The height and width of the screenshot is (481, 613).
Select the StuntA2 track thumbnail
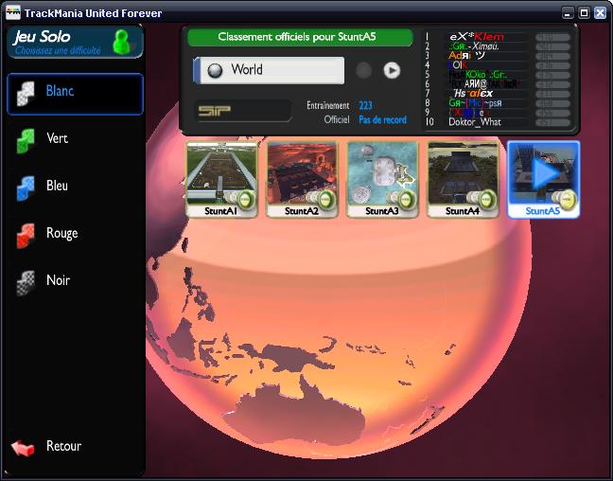(302, 178)
